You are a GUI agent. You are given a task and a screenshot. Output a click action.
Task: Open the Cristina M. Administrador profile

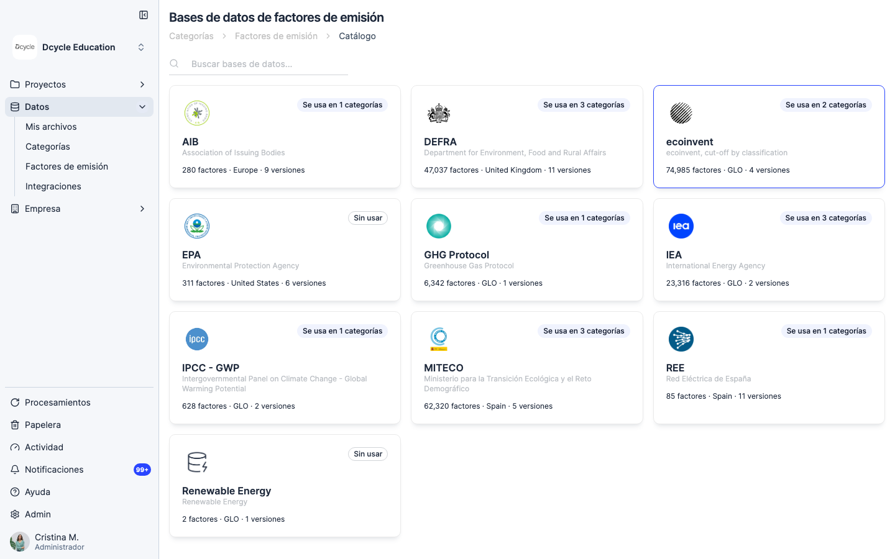[x=80, y=542]
